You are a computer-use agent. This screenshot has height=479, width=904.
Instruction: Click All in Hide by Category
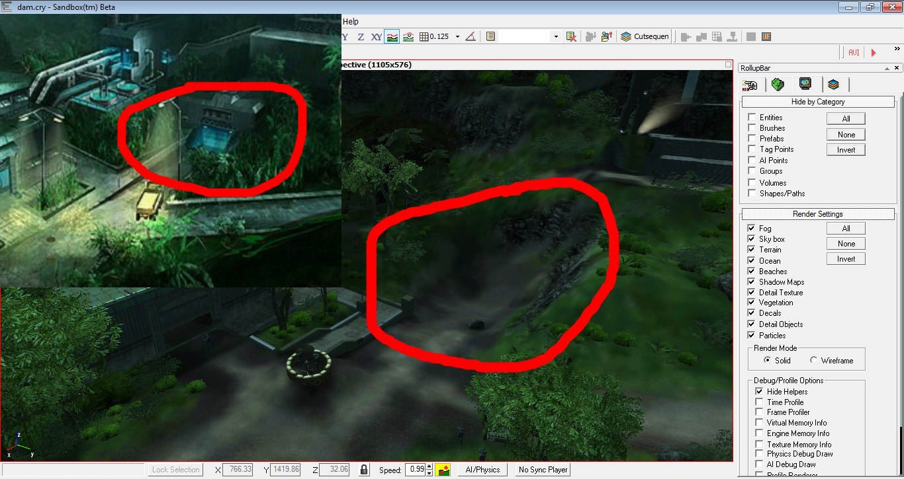pyautogui.click(x=846, y=119)
